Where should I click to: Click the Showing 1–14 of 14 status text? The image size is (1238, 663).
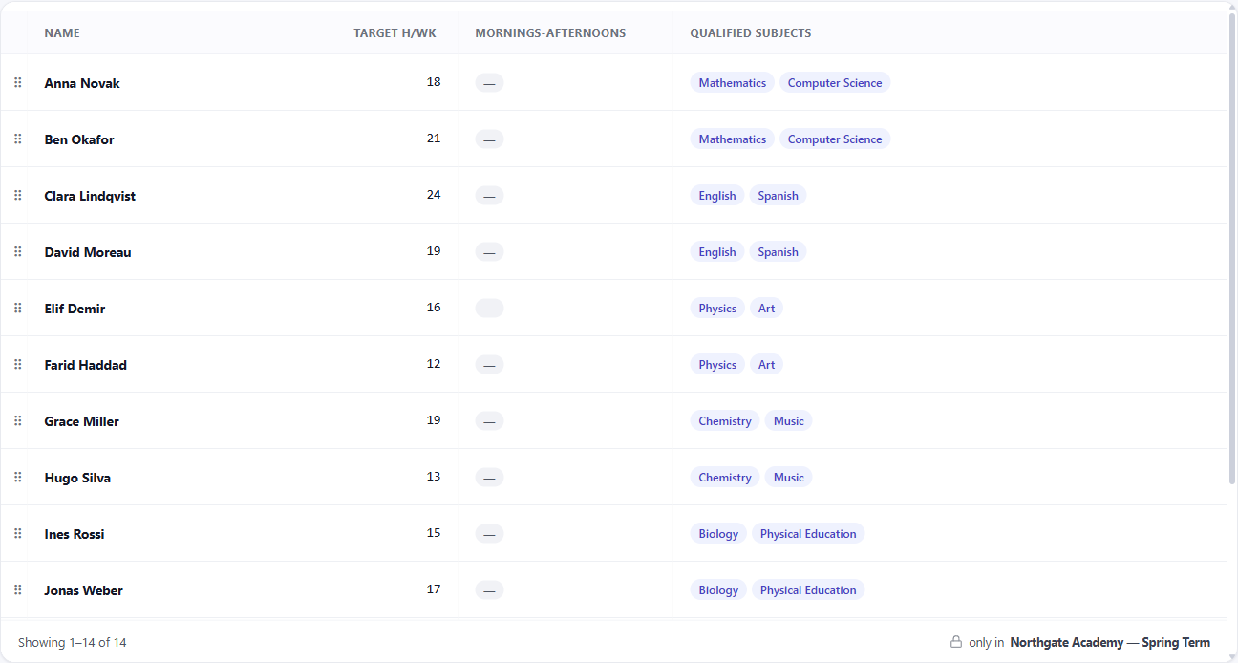(73, 642)
